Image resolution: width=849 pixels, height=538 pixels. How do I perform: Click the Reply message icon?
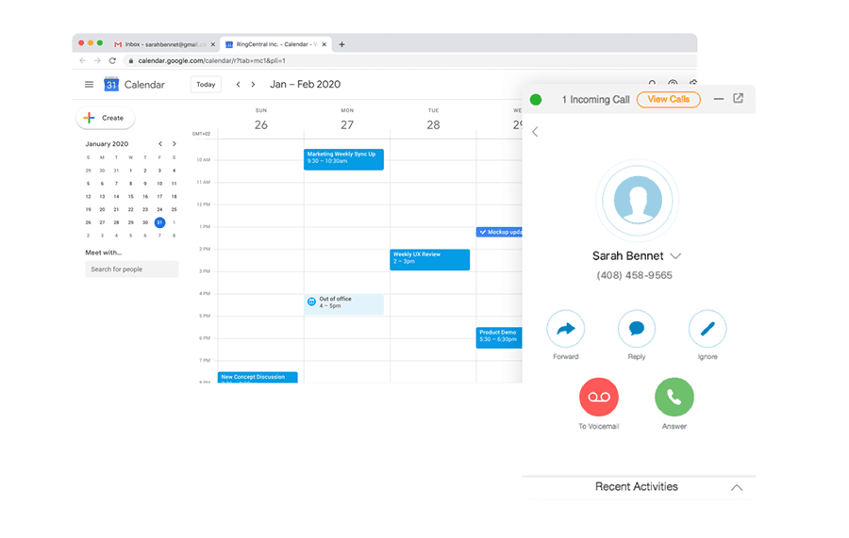637,330
